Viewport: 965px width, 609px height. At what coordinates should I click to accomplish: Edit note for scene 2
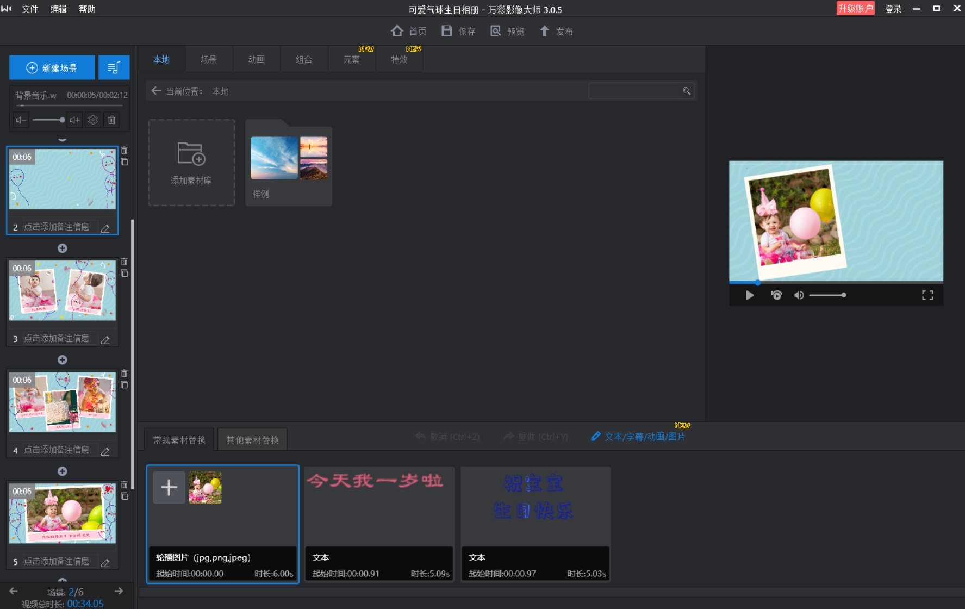point(105,228)
